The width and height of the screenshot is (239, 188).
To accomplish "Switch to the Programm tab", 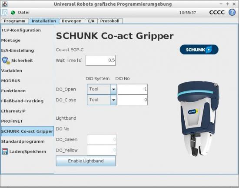I will tap(15, 21).
